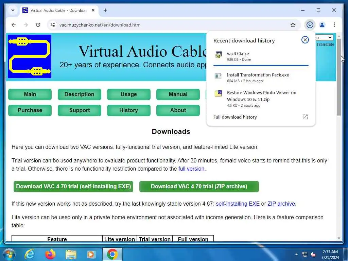Click the scrollbar down arrow
The image size is (348, 261).
339,238
